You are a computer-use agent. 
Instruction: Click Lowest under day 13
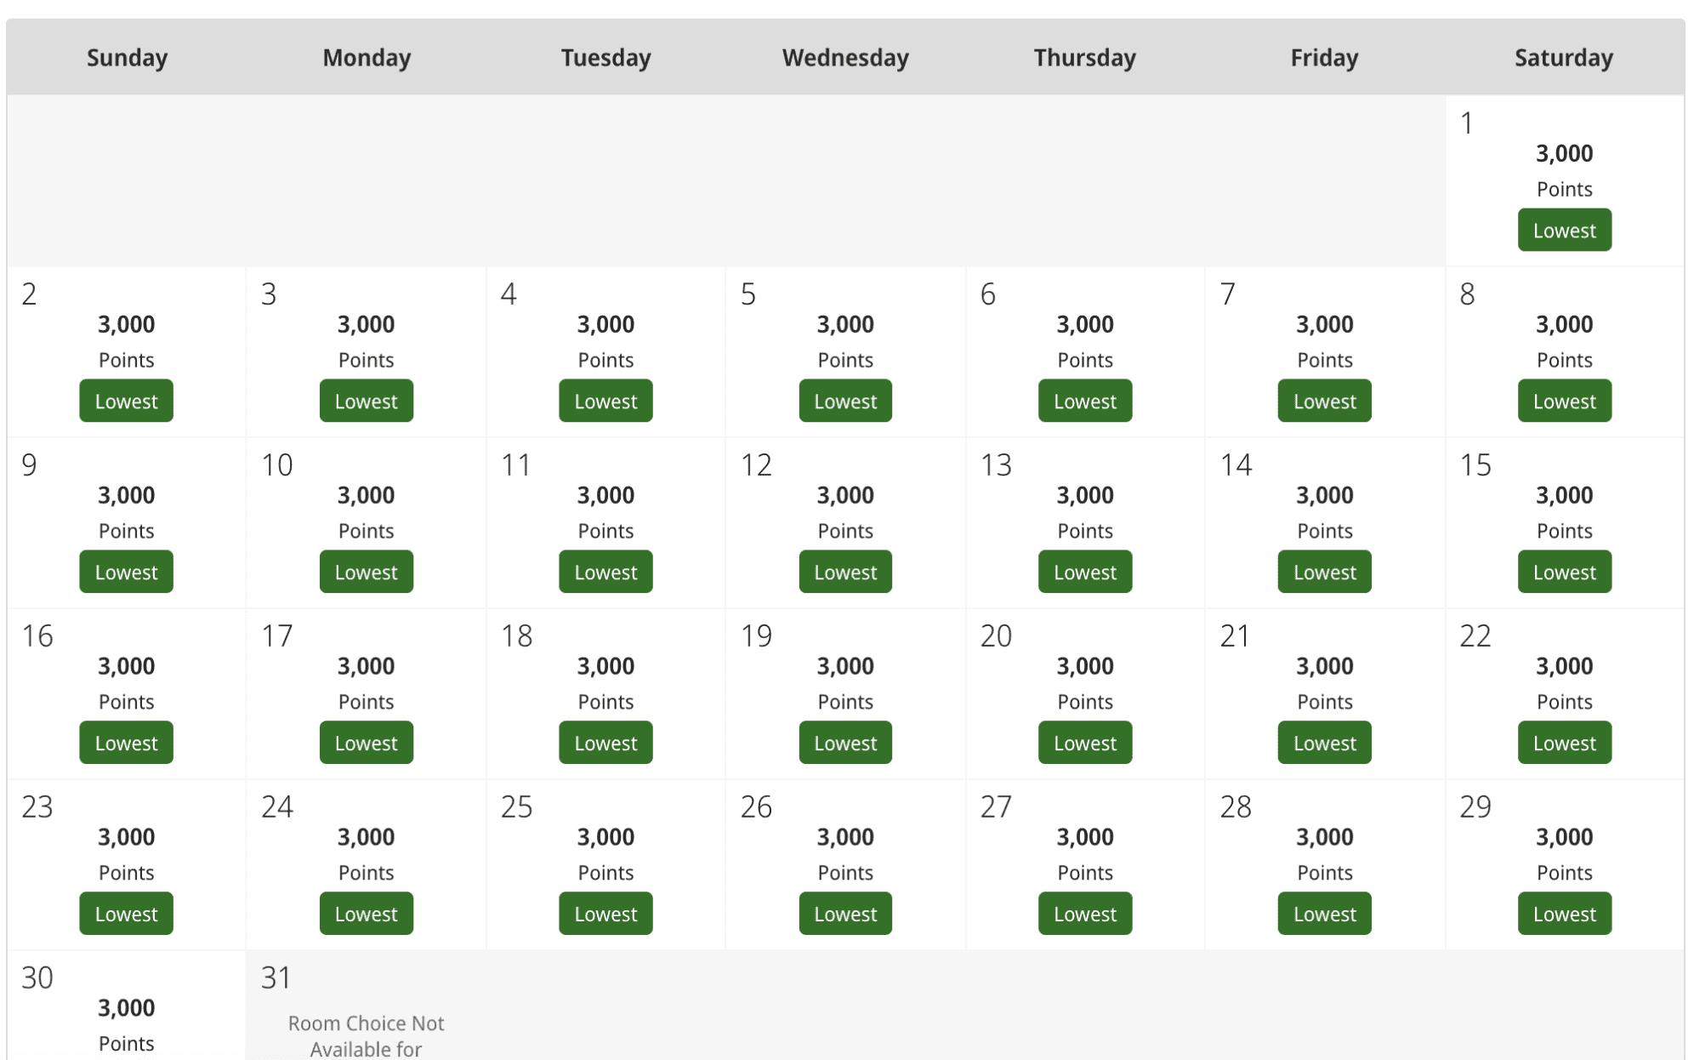(1085, 572)
